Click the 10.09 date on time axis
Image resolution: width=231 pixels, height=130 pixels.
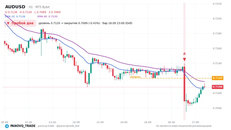(4, 122)
